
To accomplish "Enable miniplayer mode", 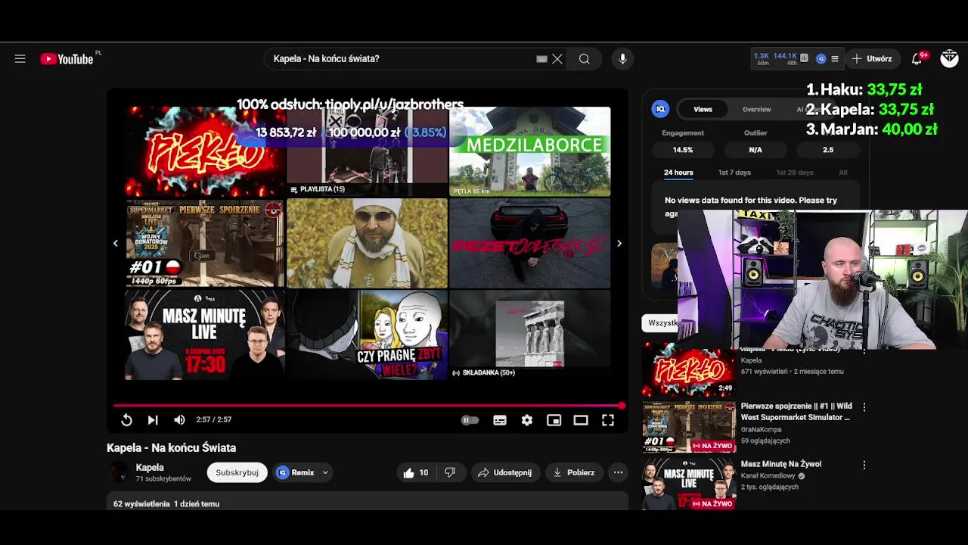I will [x=554, y=420].
